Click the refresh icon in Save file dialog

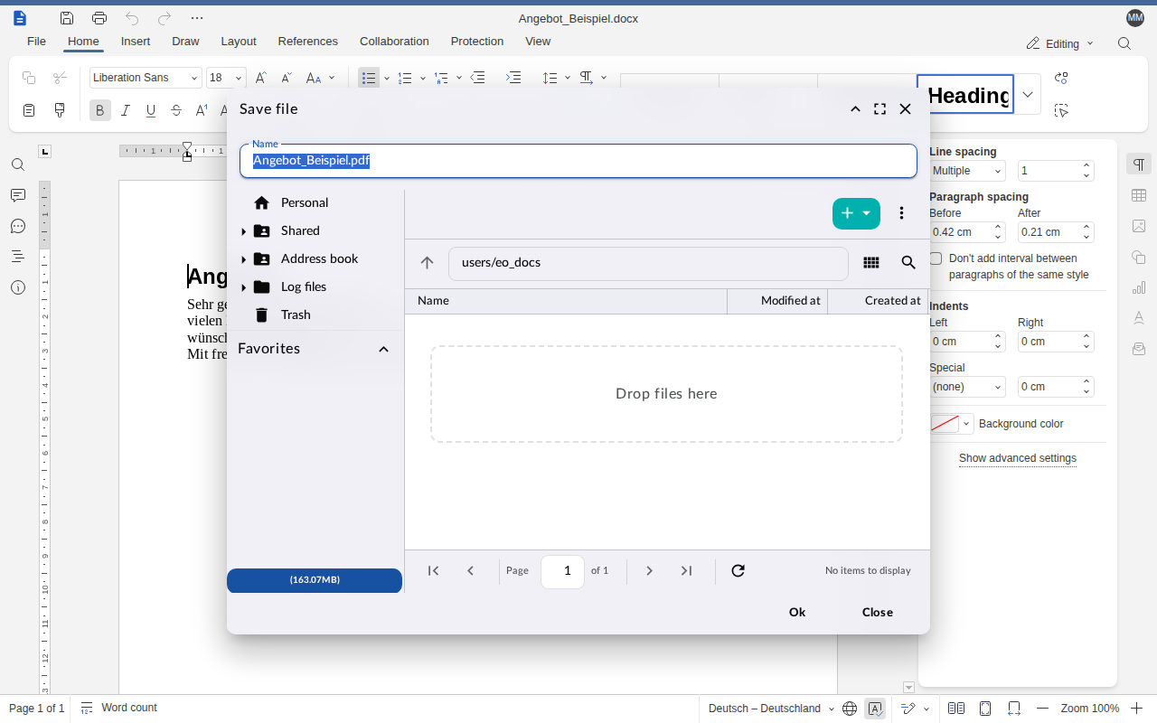[x=738, y=570]
